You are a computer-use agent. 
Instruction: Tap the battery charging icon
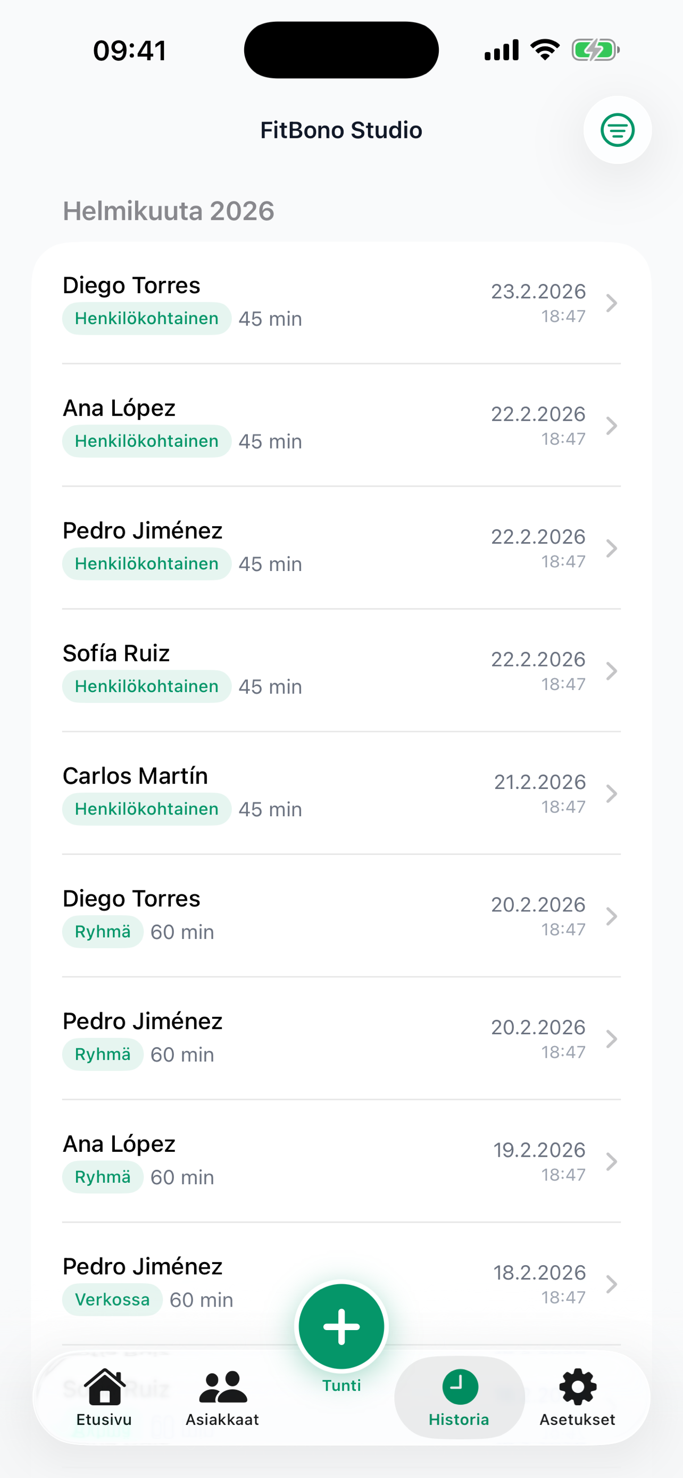point(595,50)
